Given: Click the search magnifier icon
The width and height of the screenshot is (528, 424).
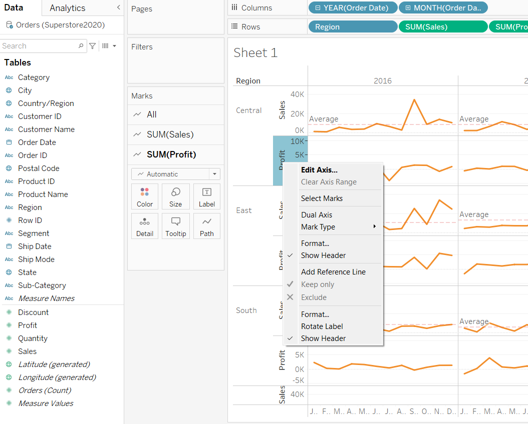Looking at the screenshot, I should pos(81,46).
